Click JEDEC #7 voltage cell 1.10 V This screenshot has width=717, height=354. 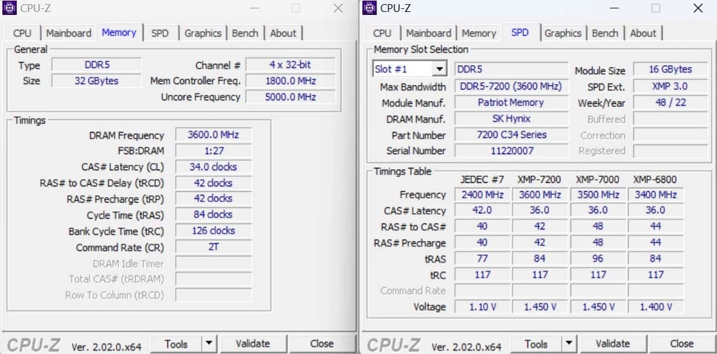482,307
